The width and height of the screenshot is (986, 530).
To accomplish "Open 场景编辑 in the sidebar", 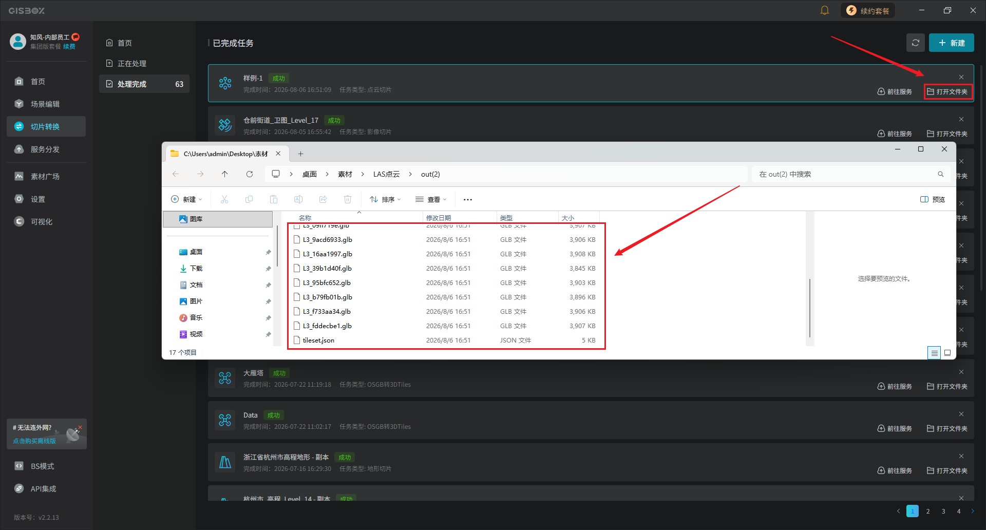I will click(46, 104).
